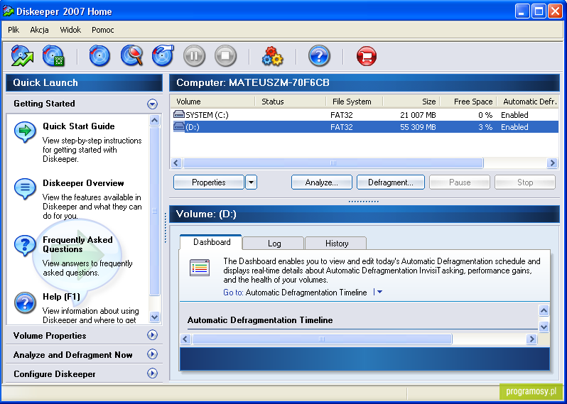Click the Stop toolbar icon
The image size is (567, 404).
[x=225, y=56]
